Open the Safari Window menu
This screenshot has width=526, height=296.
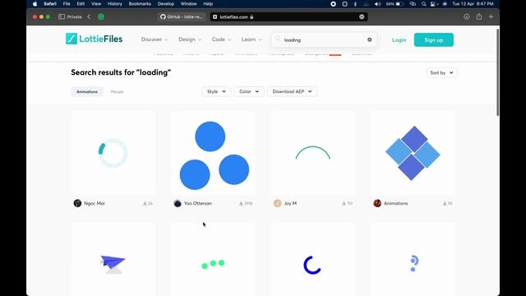[188, 4]
